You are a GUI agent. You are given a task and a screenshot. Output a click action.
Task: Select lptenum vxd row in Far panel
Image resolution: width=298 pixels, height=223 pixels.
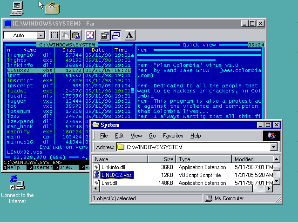click(x=69, y=111)
